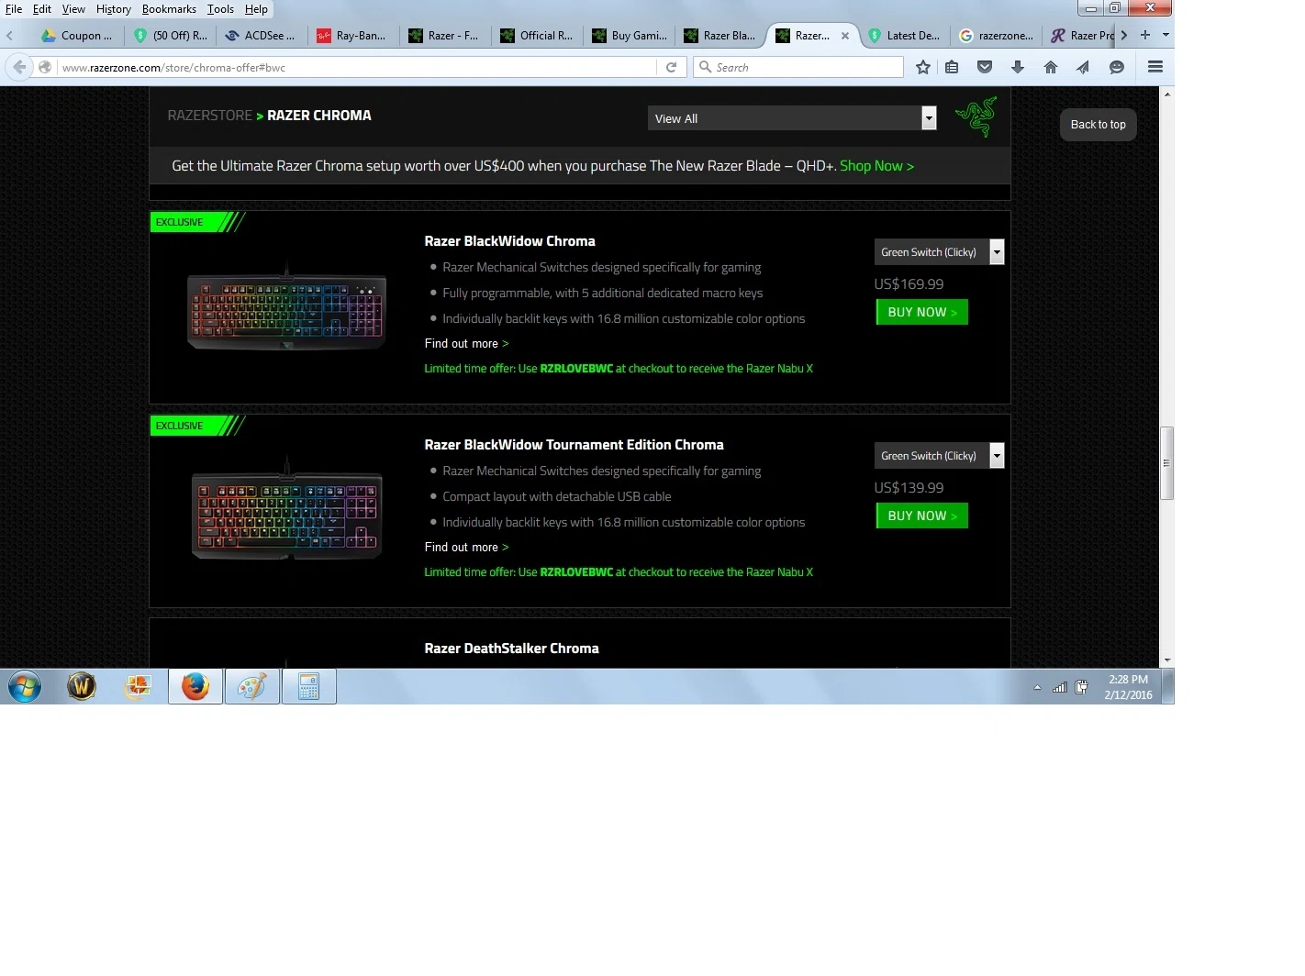Switch to the razerzone Google tab
Image resolution: width=1305 pixels, height=976 pixels.
(996, 36)
